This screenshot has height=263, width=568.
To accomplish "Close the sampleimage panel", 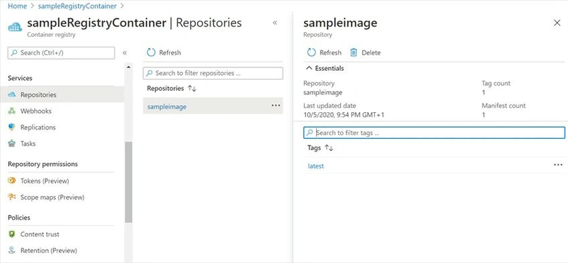I will (557, 23).
